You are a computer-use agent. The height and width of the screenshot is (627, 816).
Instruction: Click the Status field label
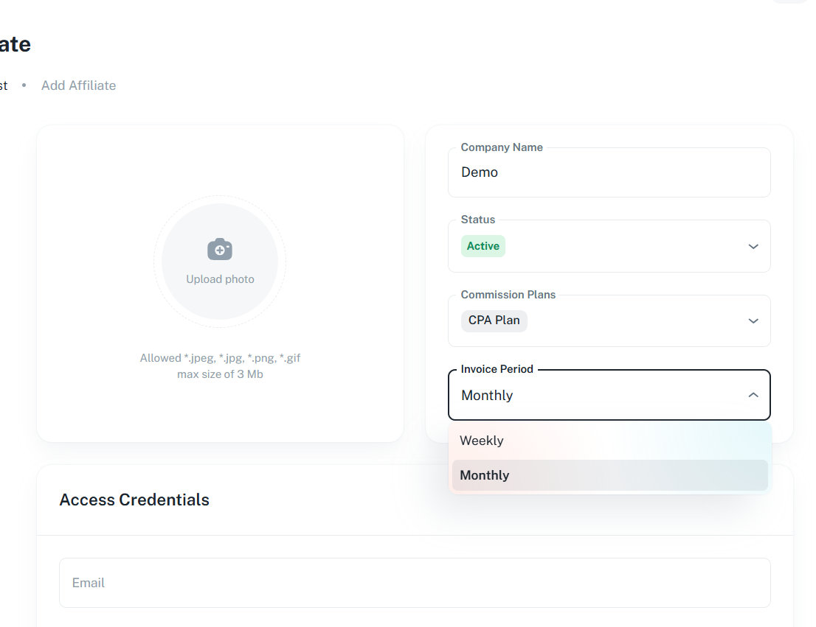[x=478, y=220]
